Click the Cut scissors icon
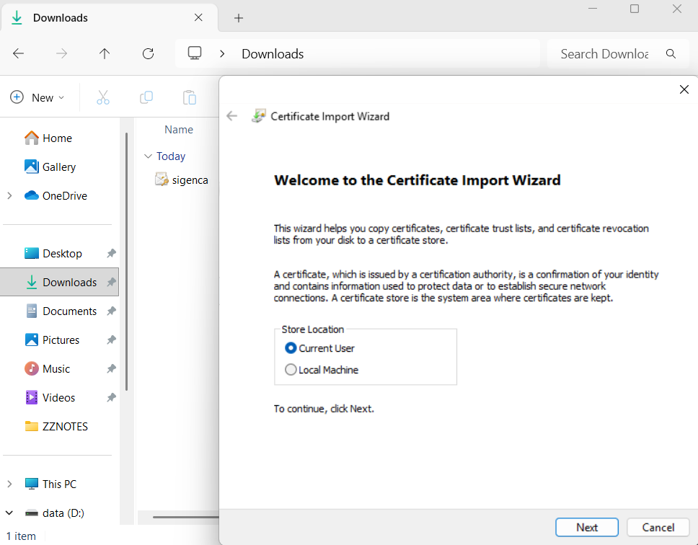 click(x=102, y=97)
